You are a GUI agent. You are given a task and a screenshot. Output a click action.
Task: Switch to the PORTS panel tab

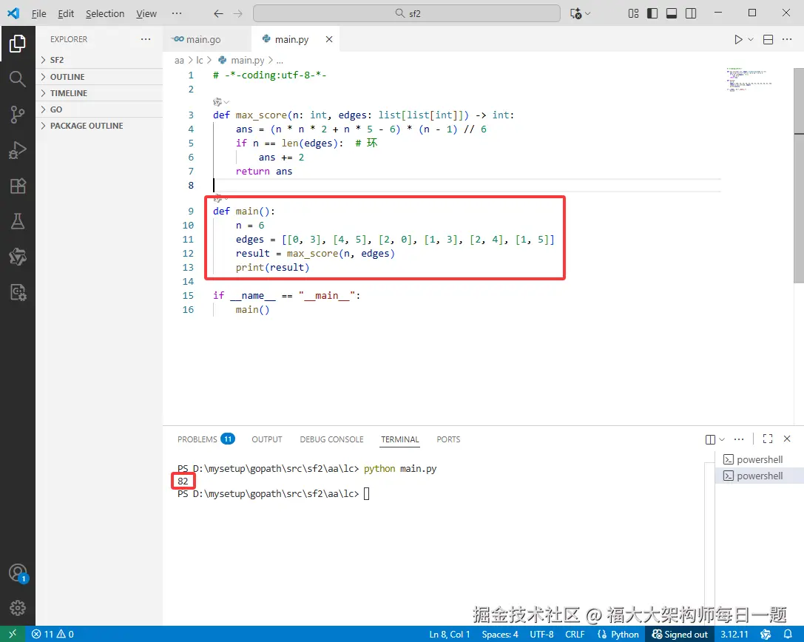tap(448, 439)
